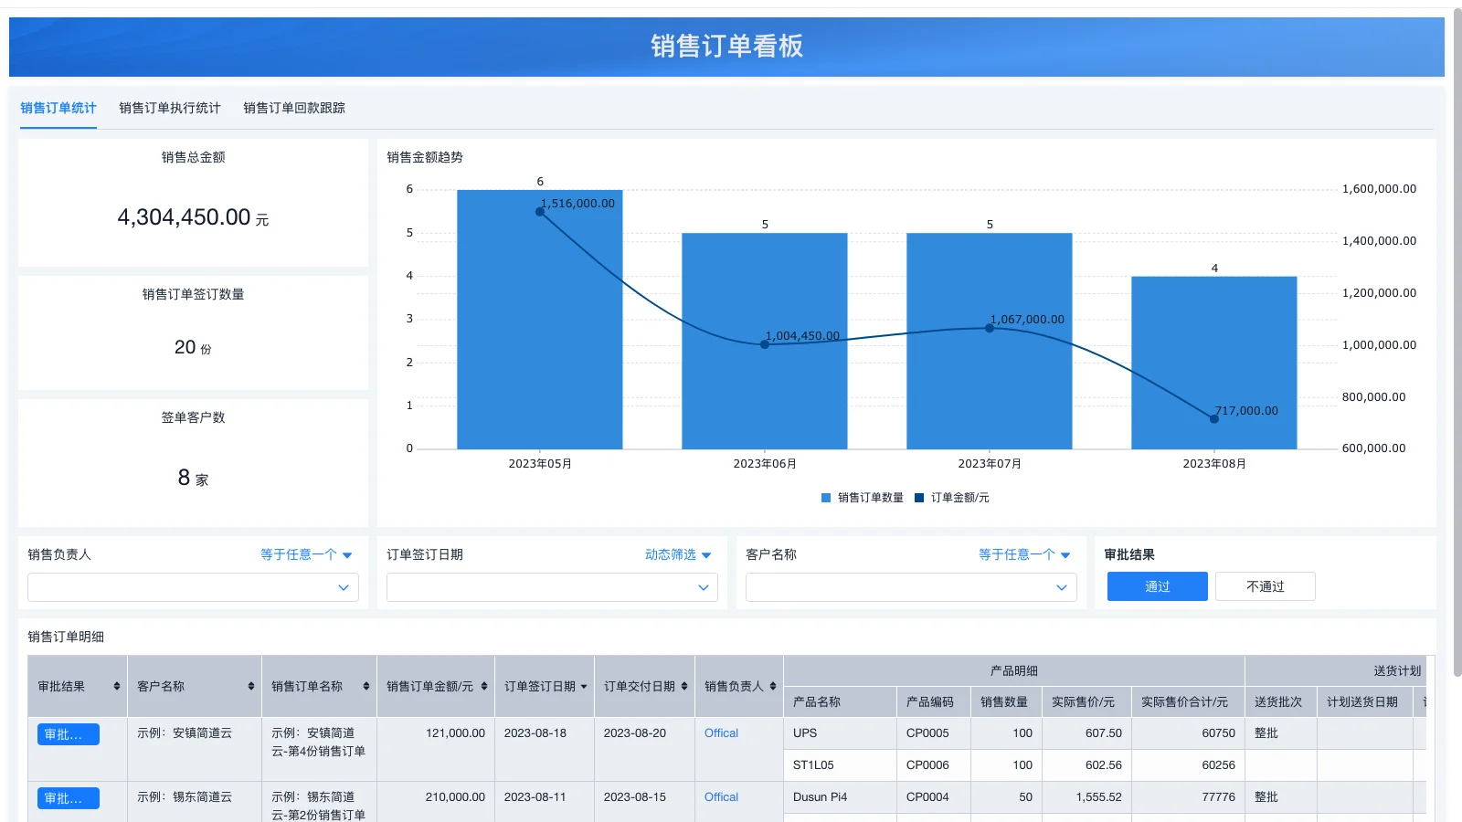This screenshot has width=1462, height=822.
Task: Sort table by 订单交付日期 column
Action: click(x=683, y=686)
